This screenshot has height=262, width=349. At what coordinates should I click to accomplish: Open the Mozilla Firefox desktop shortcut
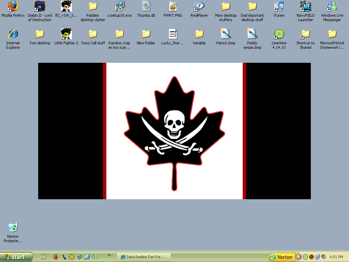[x=13, y=6]
